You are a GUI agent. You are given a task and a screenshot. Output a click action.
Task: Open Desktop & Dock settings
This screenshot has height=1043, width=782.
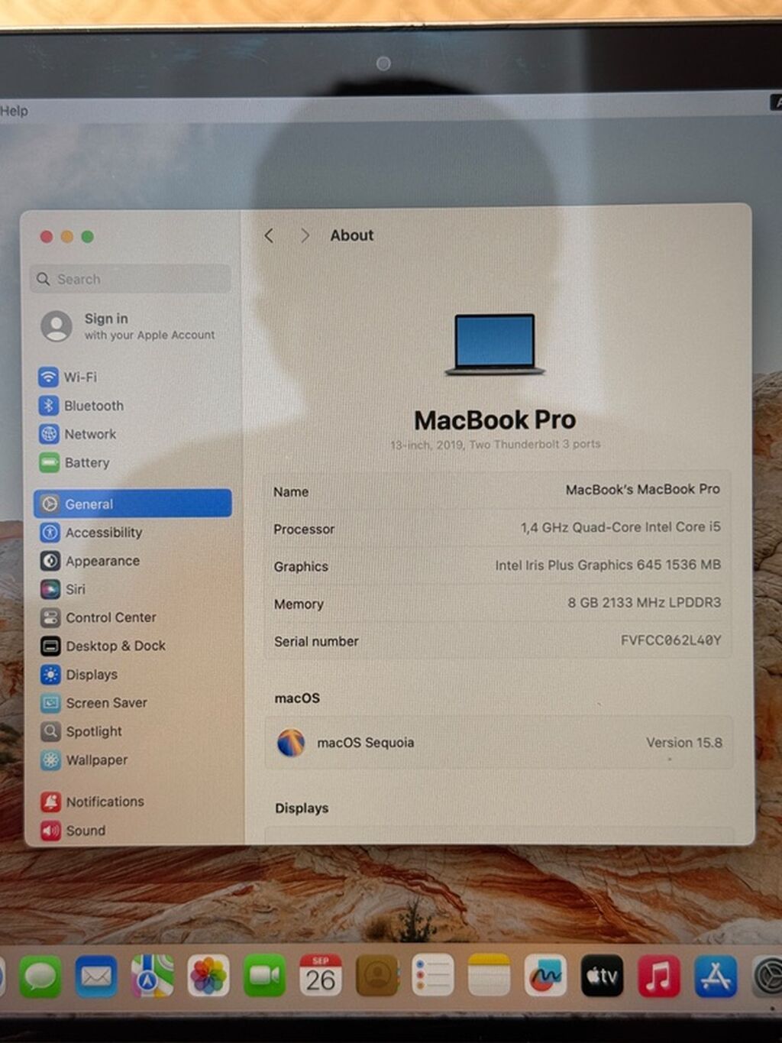tap(103, 646)
